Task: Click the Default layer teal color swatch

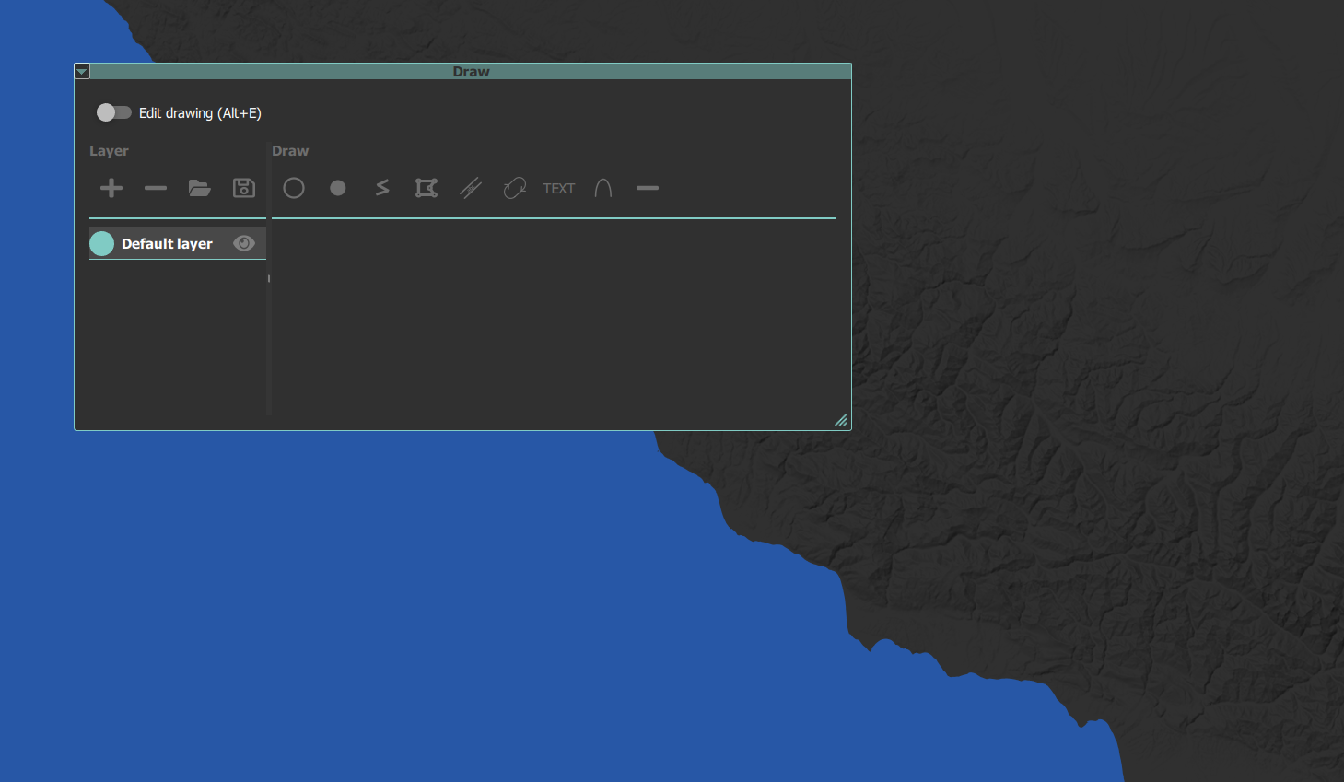Action: (x=102, y=243)
